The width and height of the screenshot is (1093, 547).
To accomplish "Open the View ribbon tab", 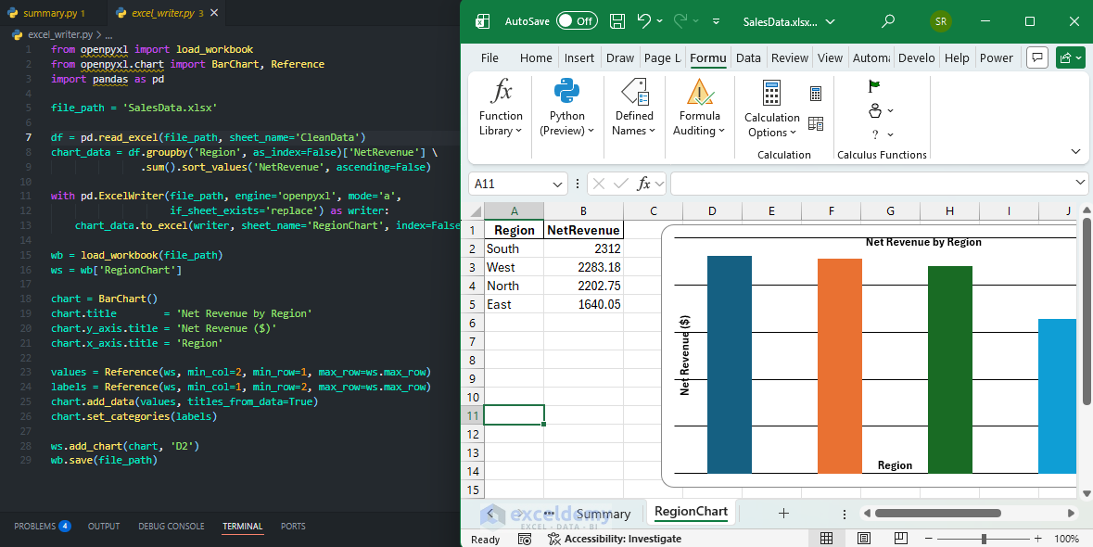I will click(x=830, y=57).
